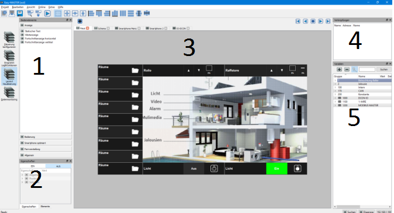Tick the checkbox on the Smartphone 2 tab
This screenshot has height=213, width=394.
tap(166, 29)
